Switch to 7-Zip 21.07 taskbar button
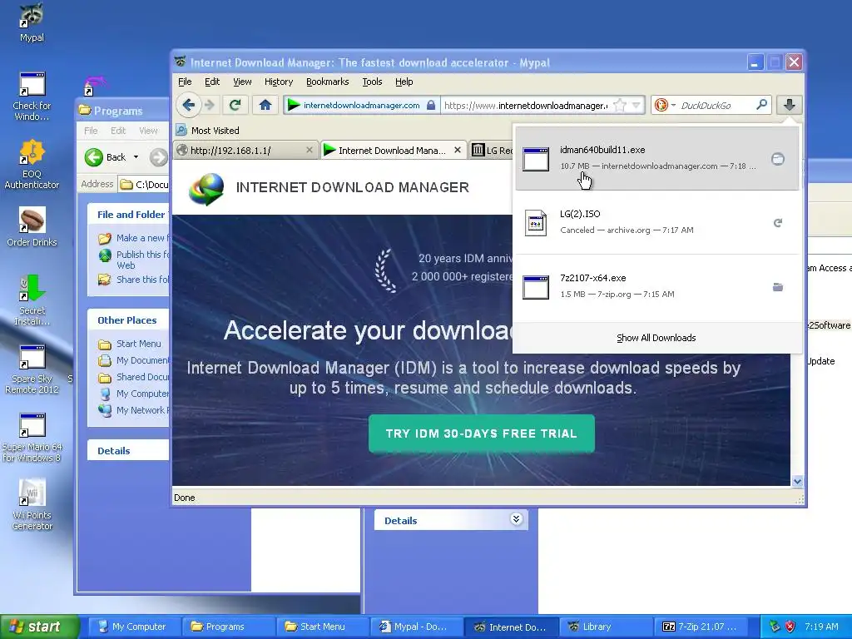 [701, 627]
